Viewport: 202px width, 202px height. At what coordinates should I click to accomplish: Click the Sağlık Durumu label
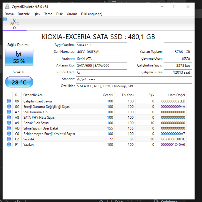point(18,45)
